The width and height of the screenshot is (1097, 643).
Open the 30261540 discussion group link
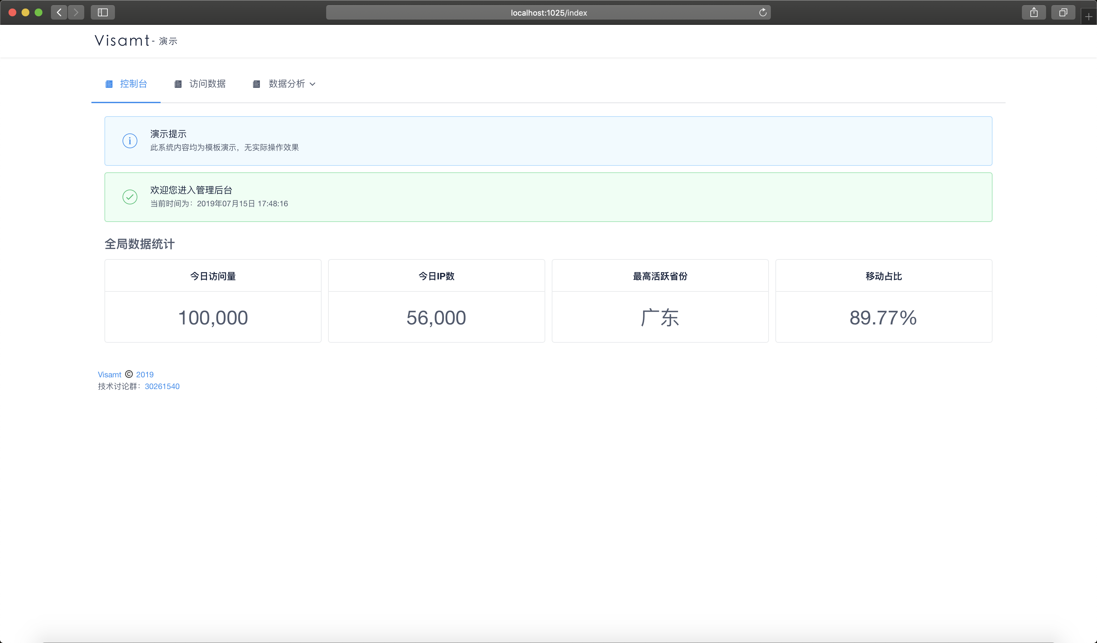[x=162, y=386]
